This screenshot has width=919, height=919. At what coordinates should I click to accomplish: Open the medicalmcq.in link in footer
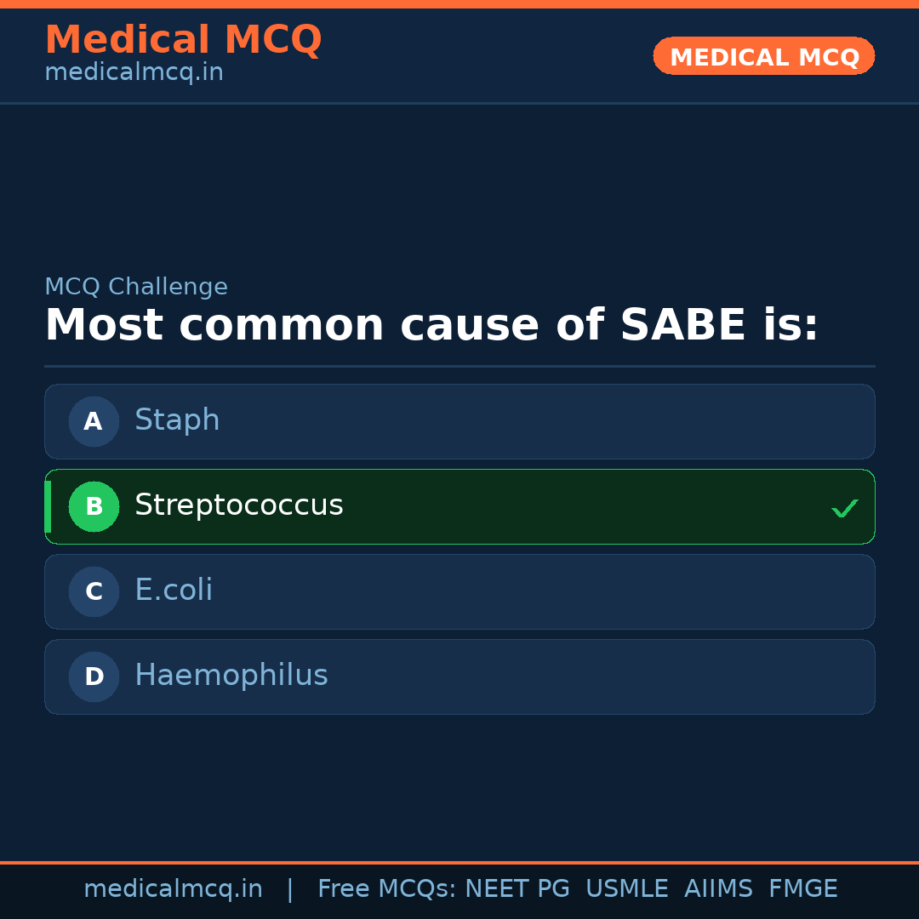(x=173, y=889)
